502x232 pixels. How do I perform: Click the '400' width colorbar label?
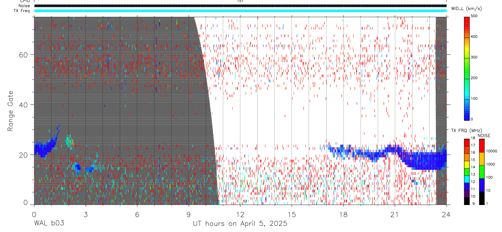pos(475,36)
